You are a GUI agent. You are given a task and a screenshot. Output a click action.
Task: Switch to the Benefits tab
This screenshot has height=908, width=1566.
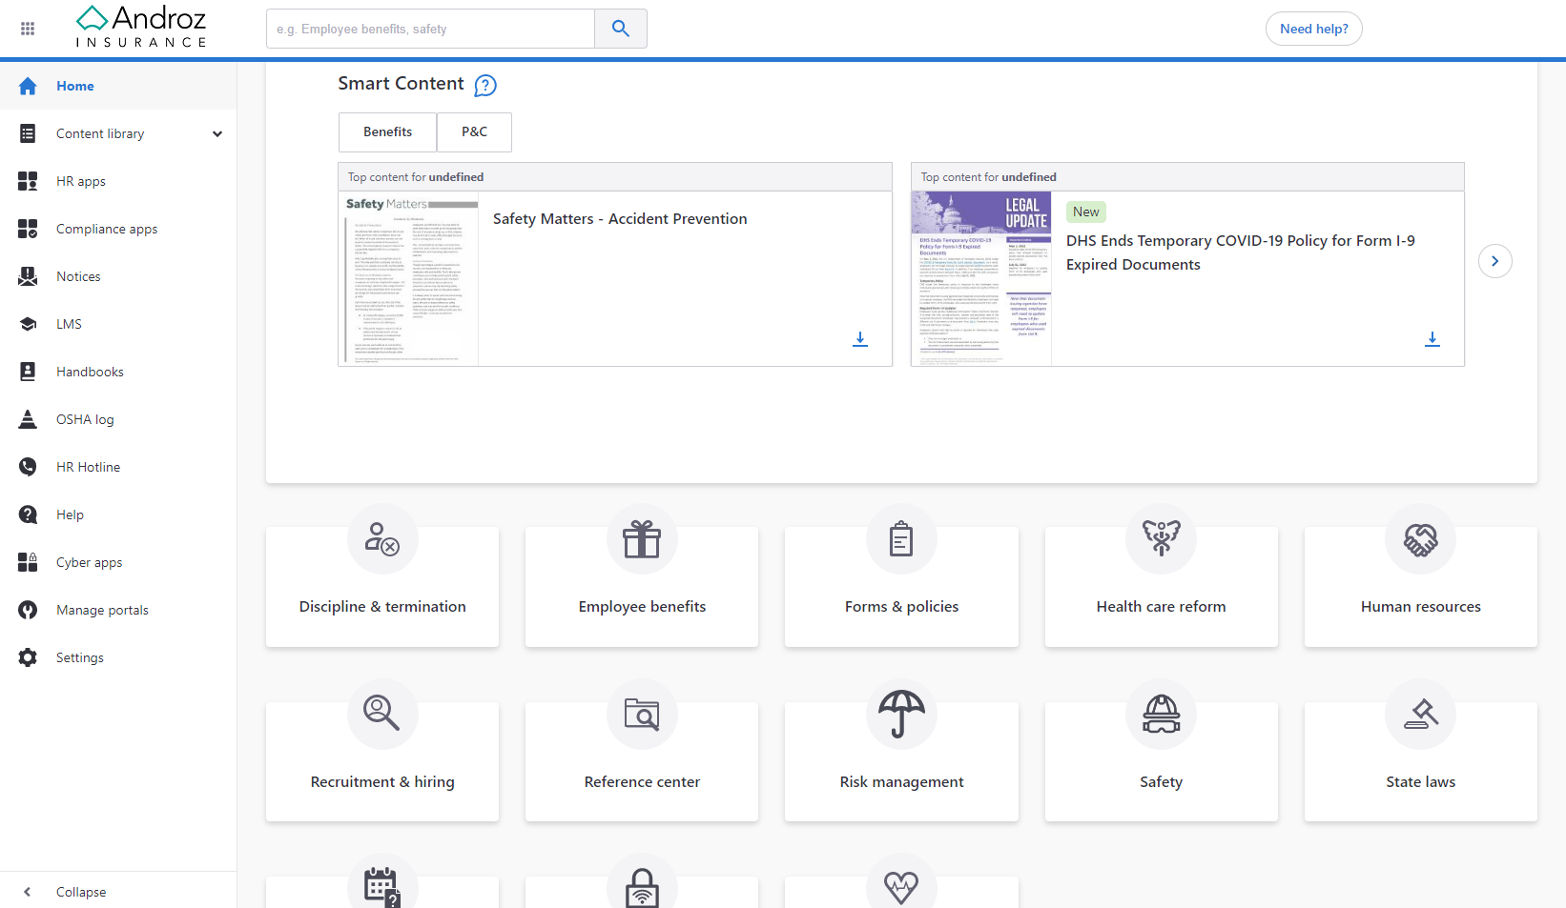(387, 132)
